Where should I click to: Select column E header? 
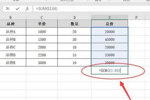click(x=110, y=17)
